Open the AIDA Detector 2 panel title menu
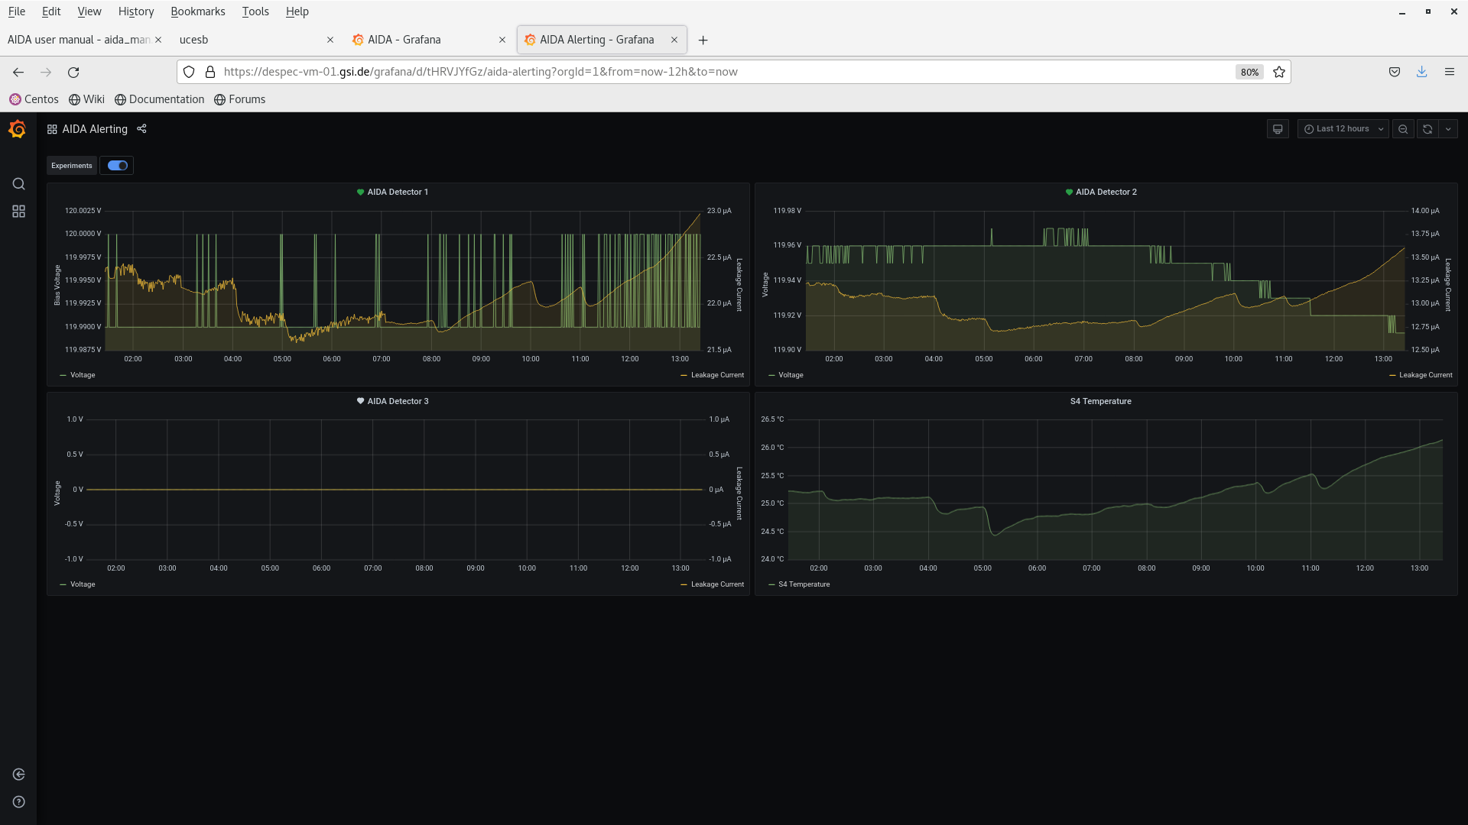 [1106, 192]
